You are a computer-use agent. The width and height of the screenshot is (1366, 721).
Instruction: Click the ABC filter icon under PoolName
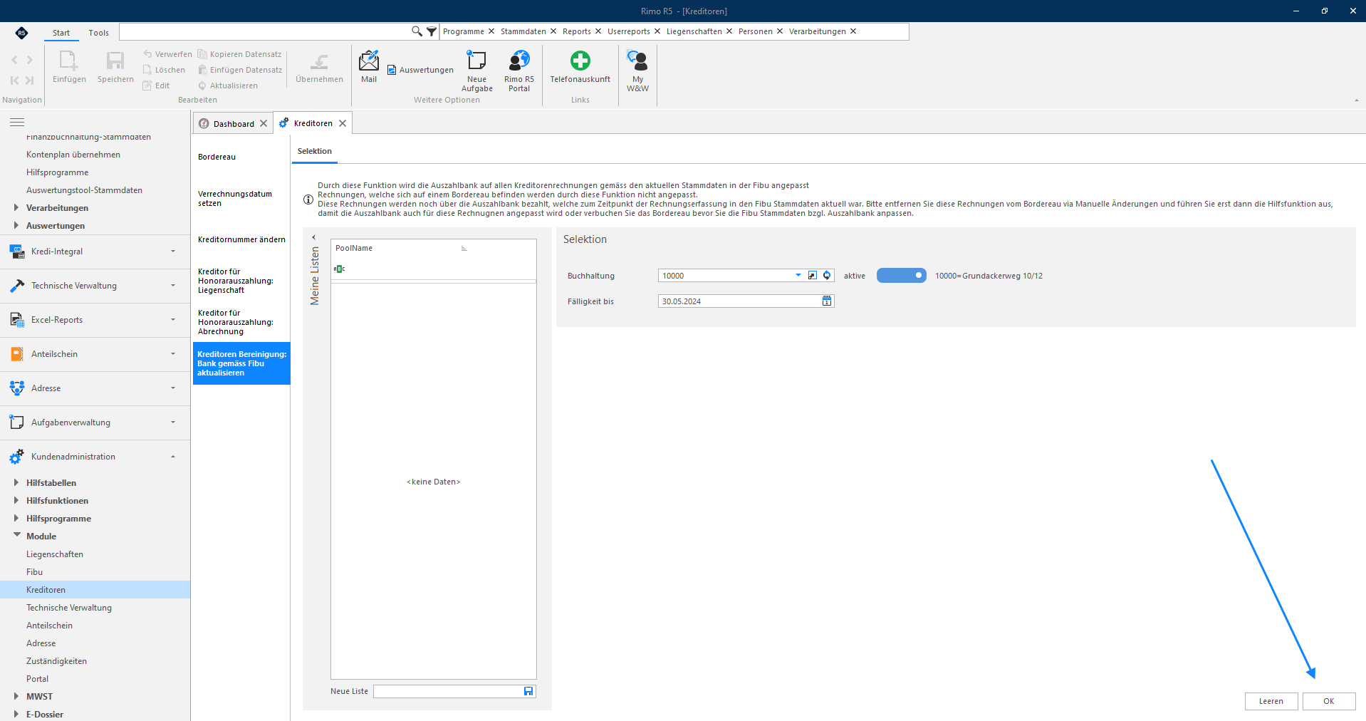point(339,269)
